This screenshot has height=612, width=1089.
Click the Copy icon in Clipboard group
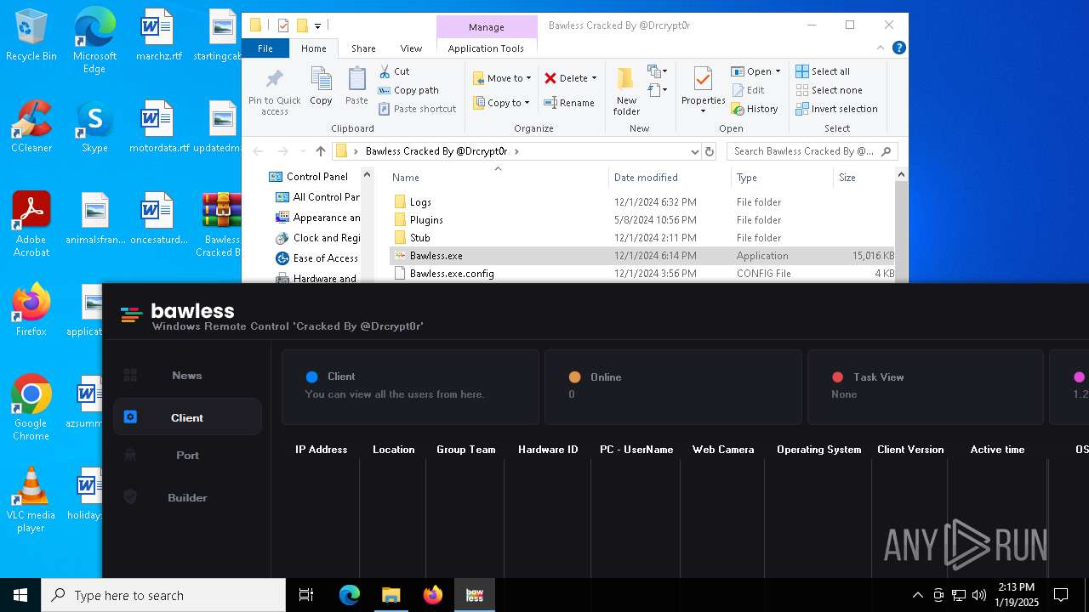tap(321, 87)
